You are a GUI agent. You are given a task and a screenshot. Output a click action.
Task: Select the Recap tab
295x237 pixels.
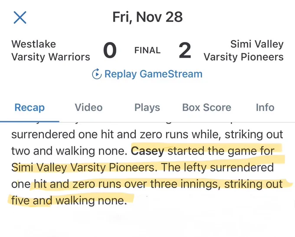point(29,107)
